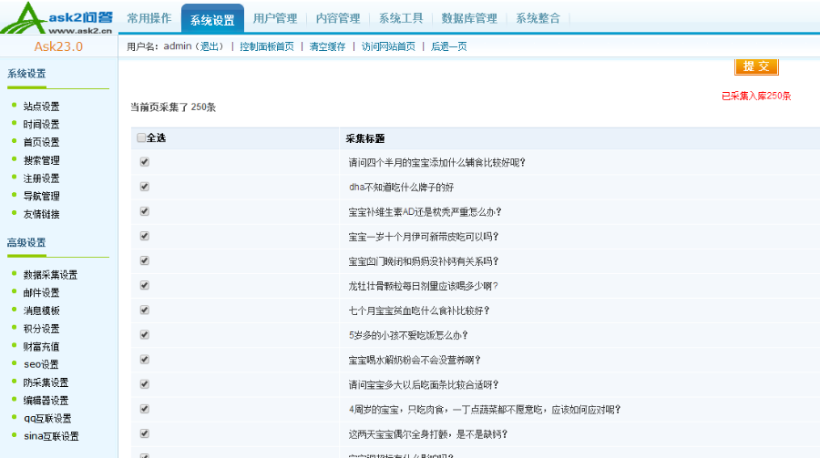820x458 pixels.
Task: Click the 已采集入库250条 status text
Action: coord(756,96)
